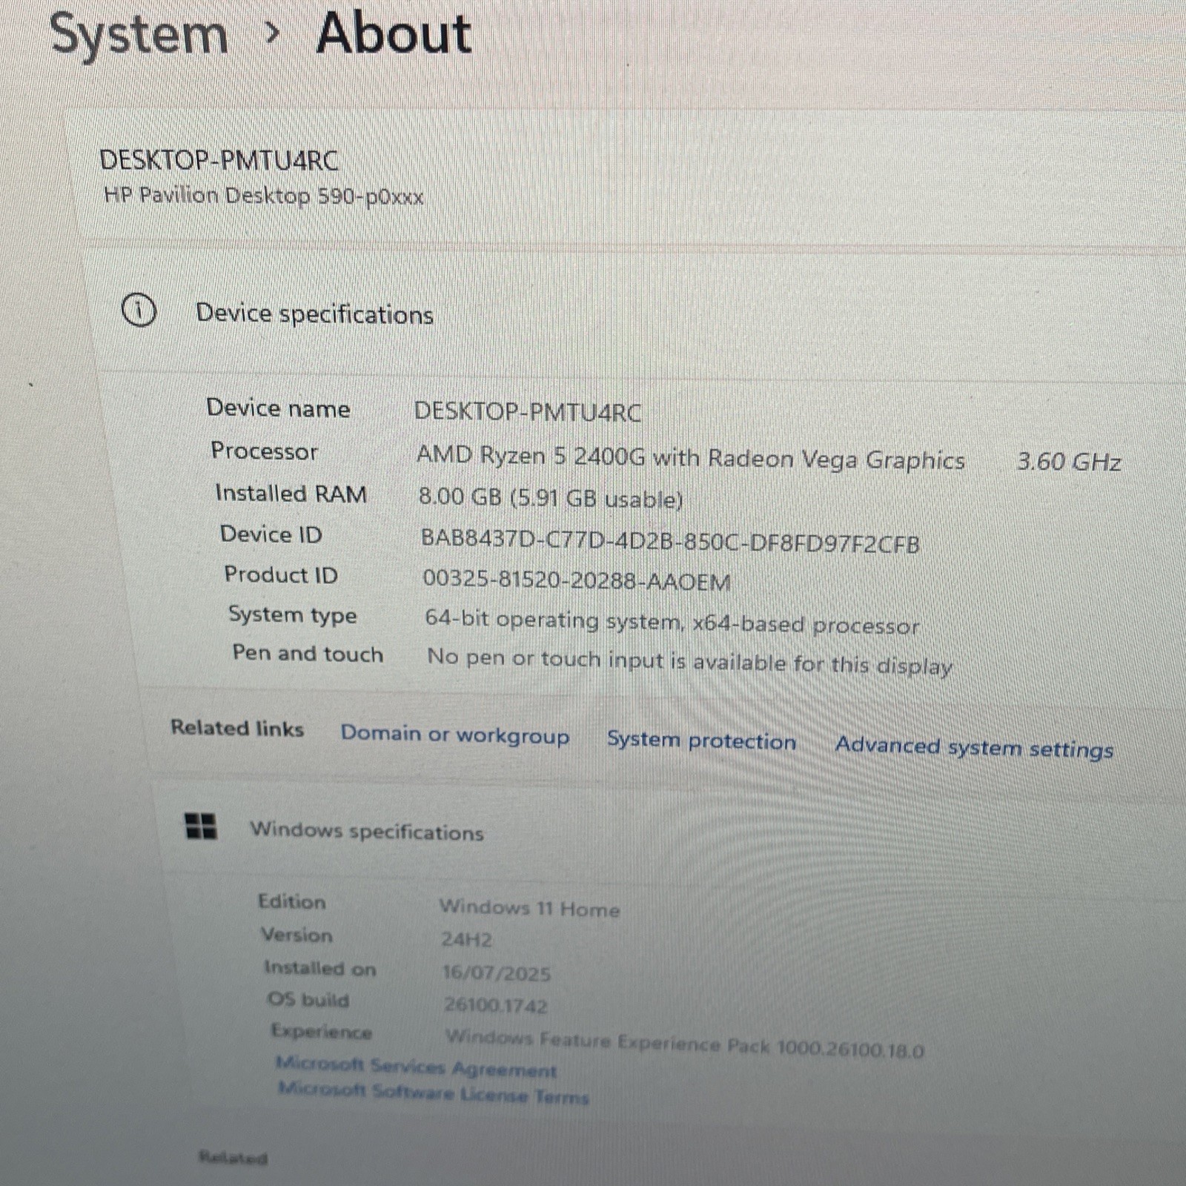Click the About page heading
The height and width of the screenshot is (1186, 1186).
394,34
